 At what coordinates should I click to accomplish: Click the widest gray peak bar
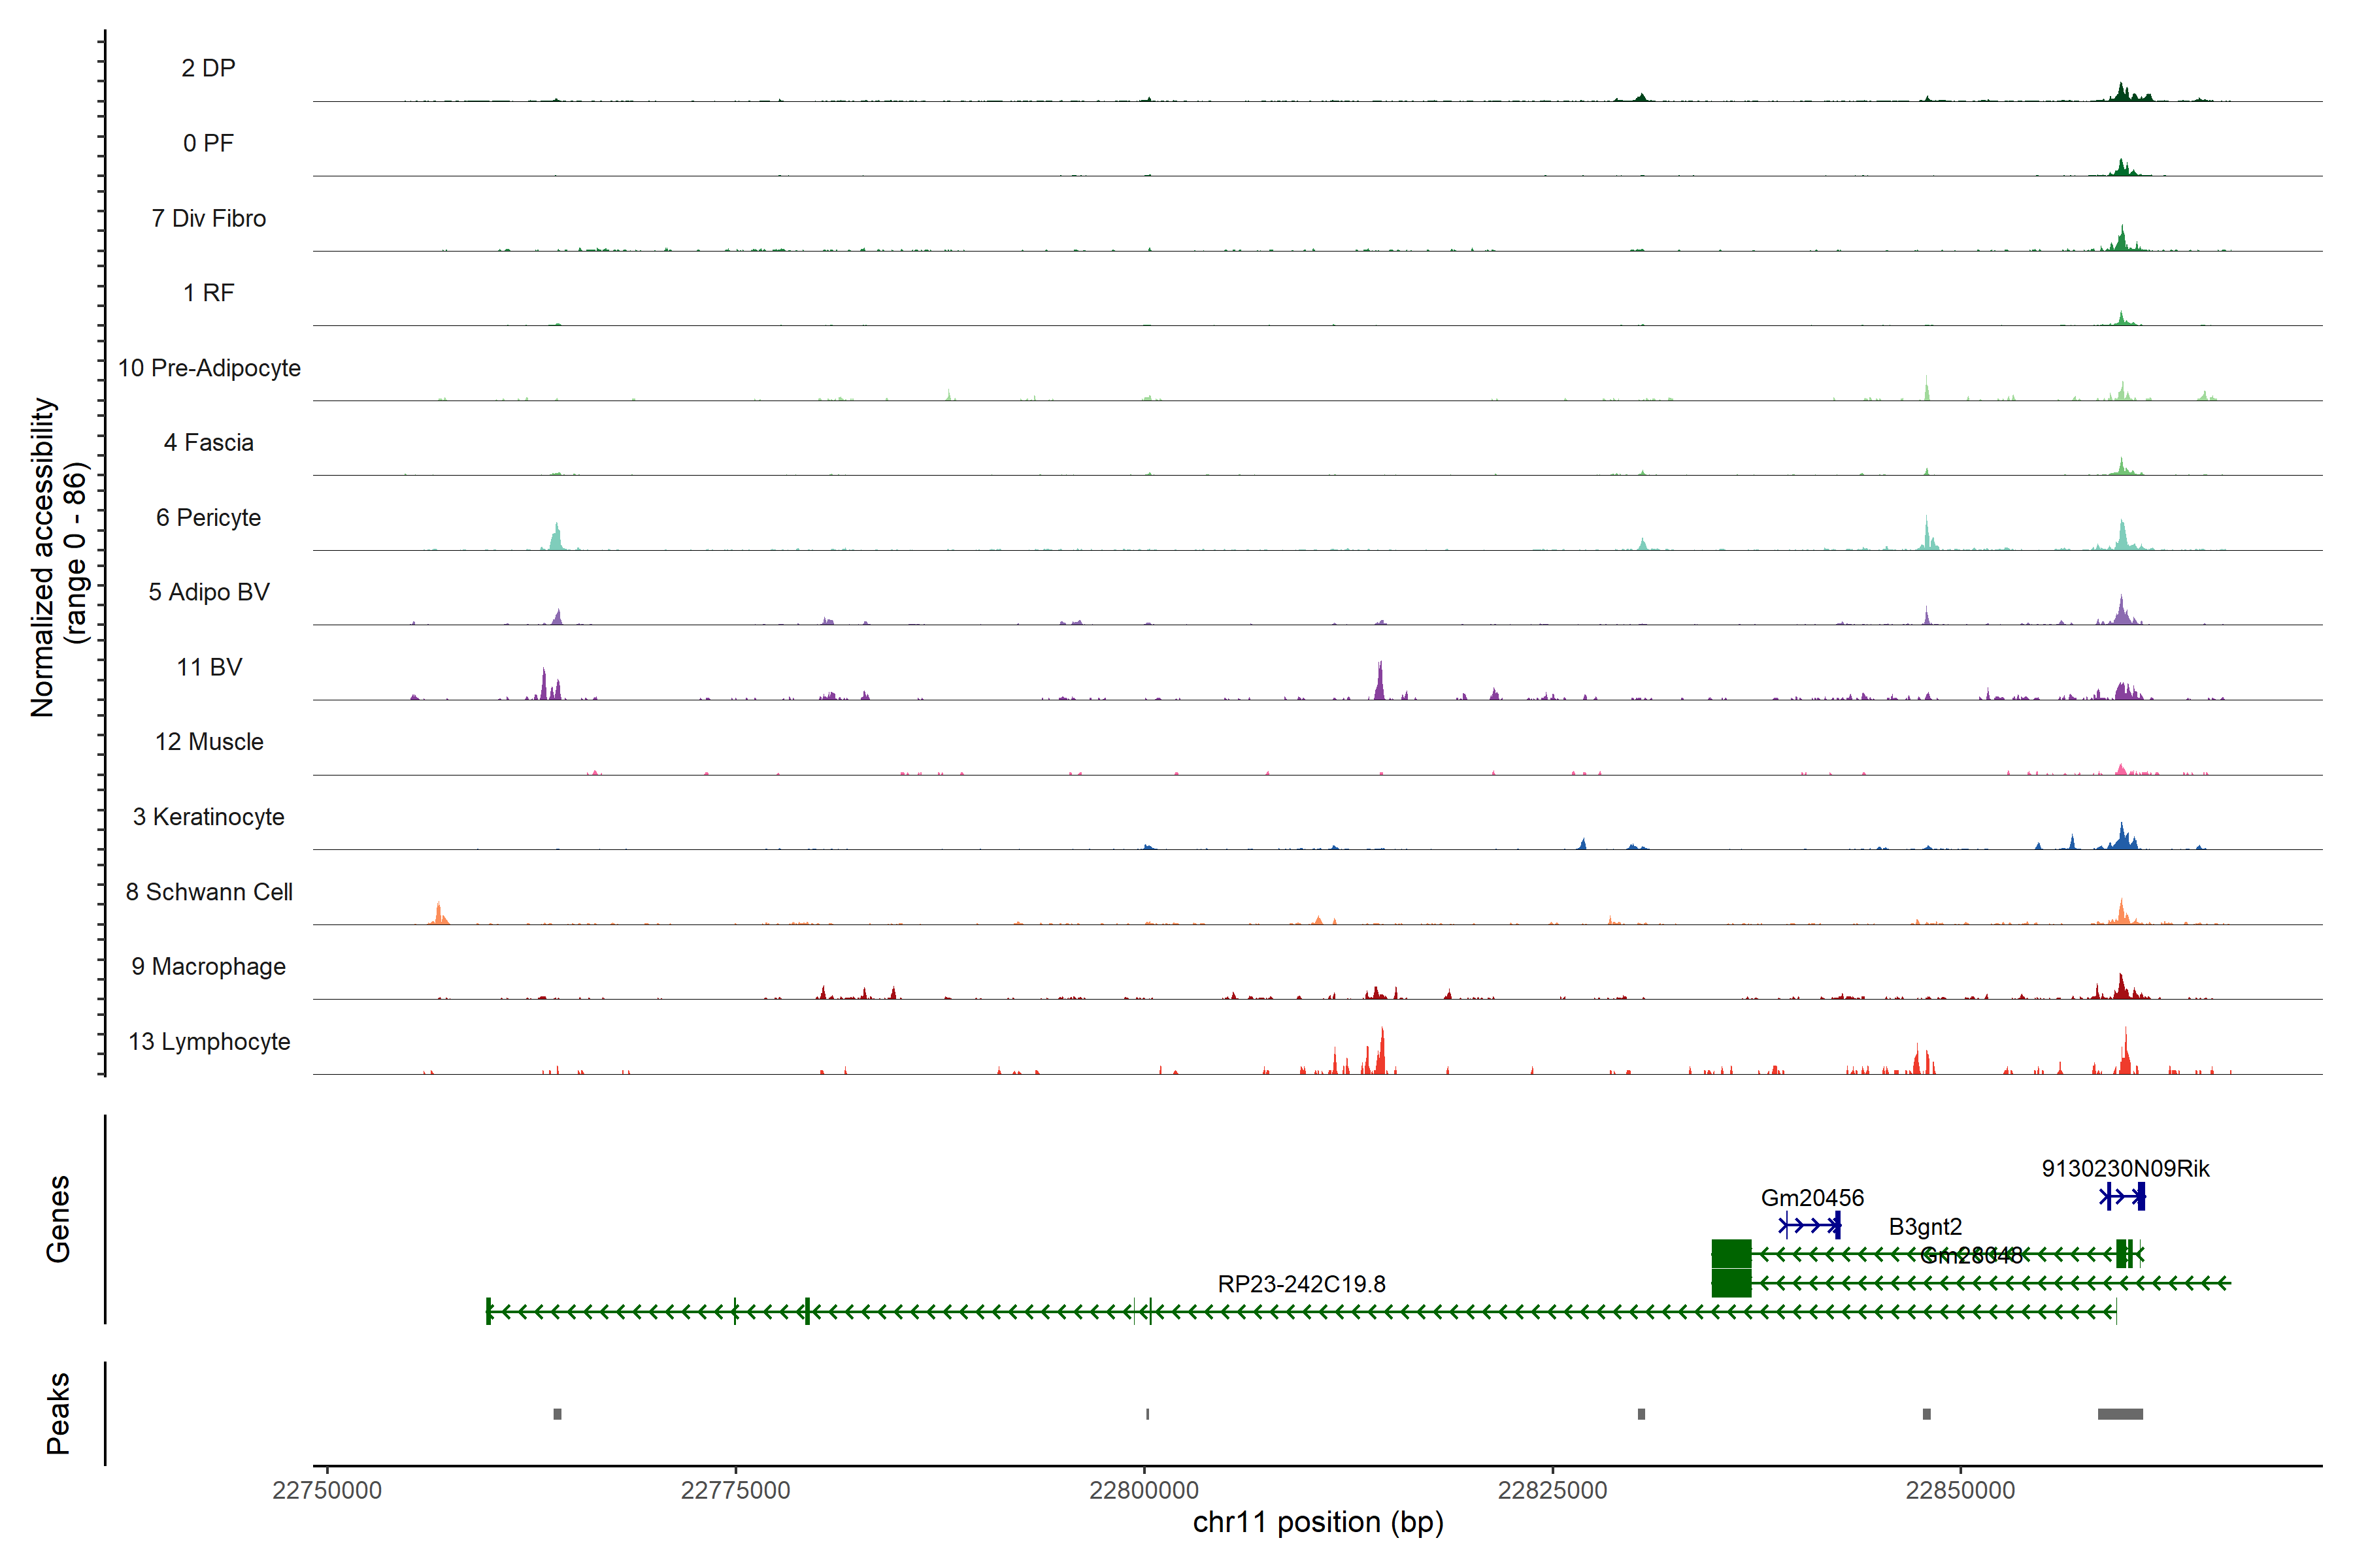click(x=2120, y=1413)
